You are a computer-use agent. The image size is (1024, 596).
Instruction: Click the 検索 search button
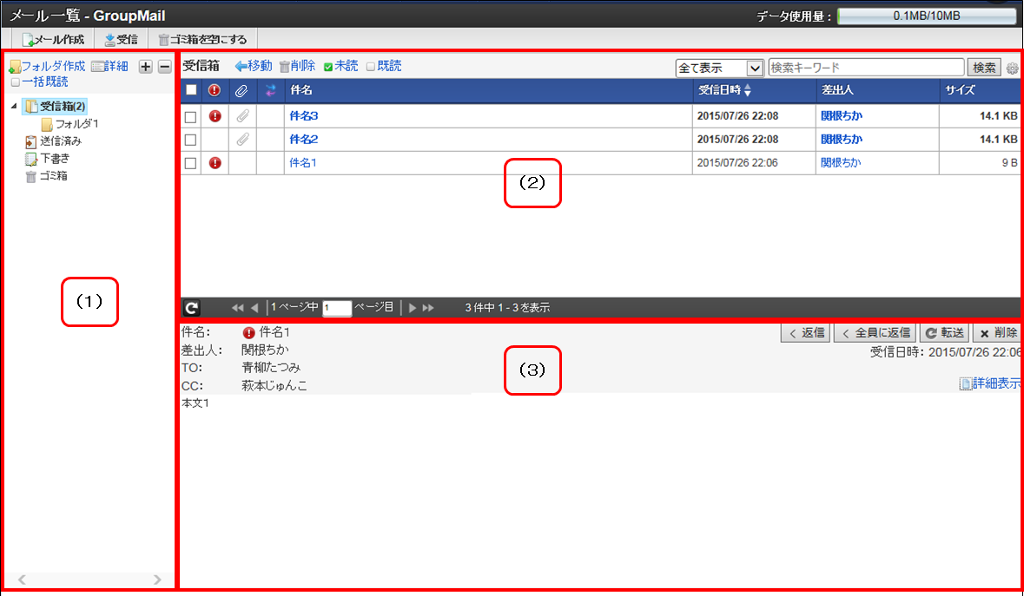pos(984,67)
